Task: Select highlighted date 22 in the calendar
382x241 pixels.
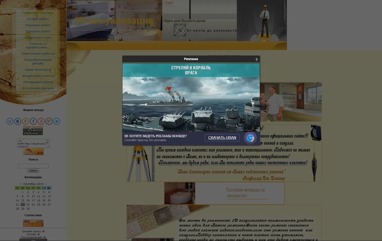Action: click(x=23, y=204)
